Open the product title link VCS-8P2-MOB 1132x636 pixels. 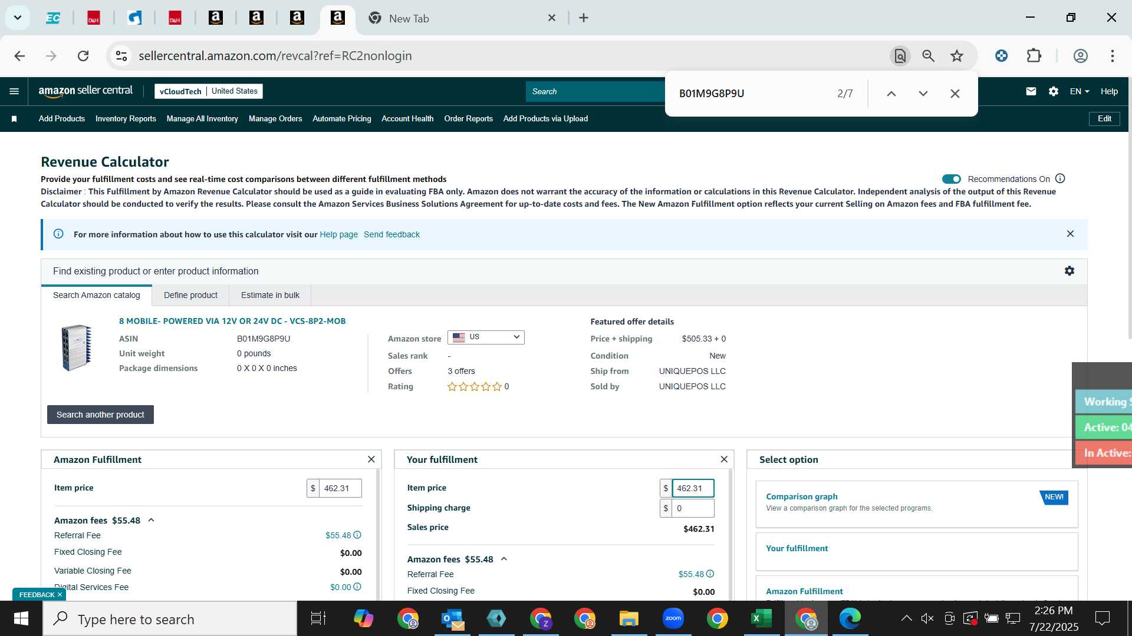point(232,322)
